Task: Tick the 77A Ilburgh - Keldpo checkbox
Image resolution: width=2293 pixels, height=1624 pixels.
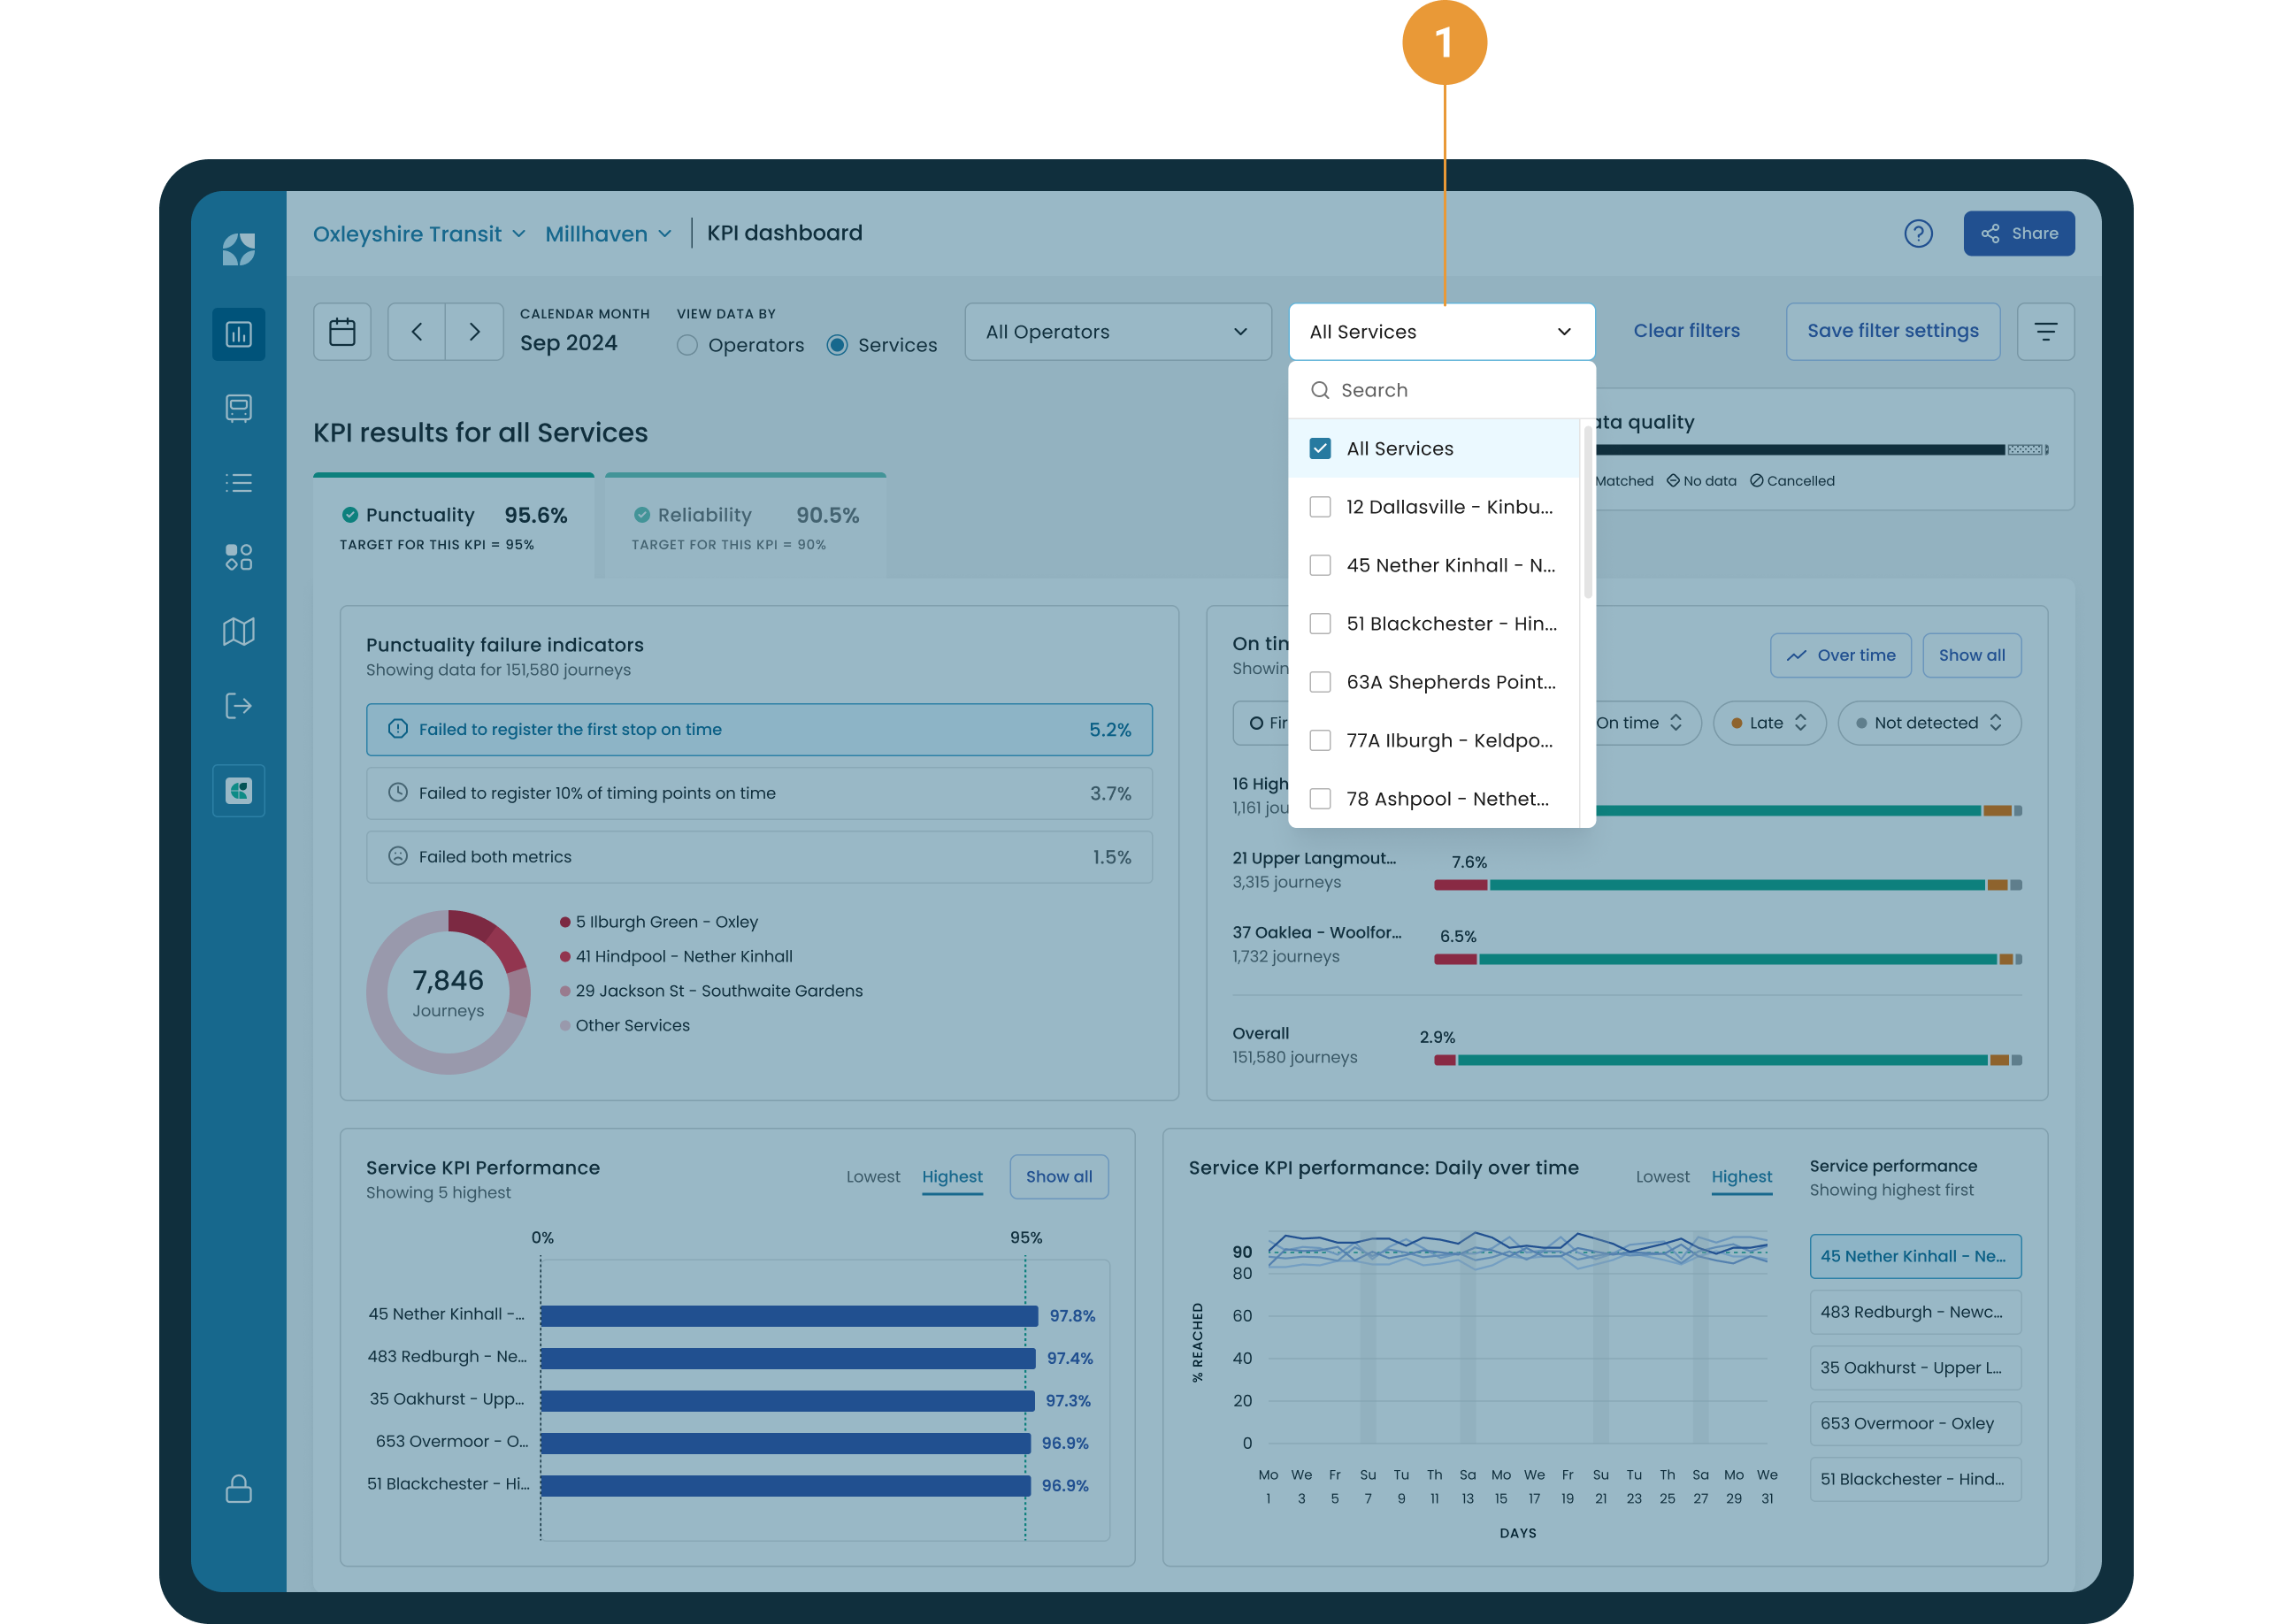Action: [1320, 741]
